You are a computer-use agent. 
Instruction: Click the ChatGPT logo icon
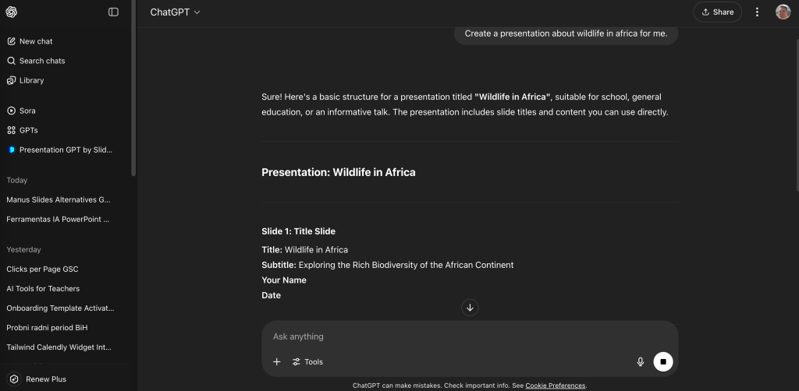11,12
